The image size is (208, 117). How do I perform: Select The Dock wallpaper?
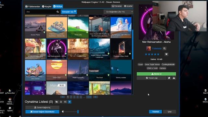[x=99, y=70]
